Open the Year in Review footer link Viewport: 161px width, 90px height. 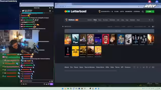pyautogui.click(x=90, y=67)
